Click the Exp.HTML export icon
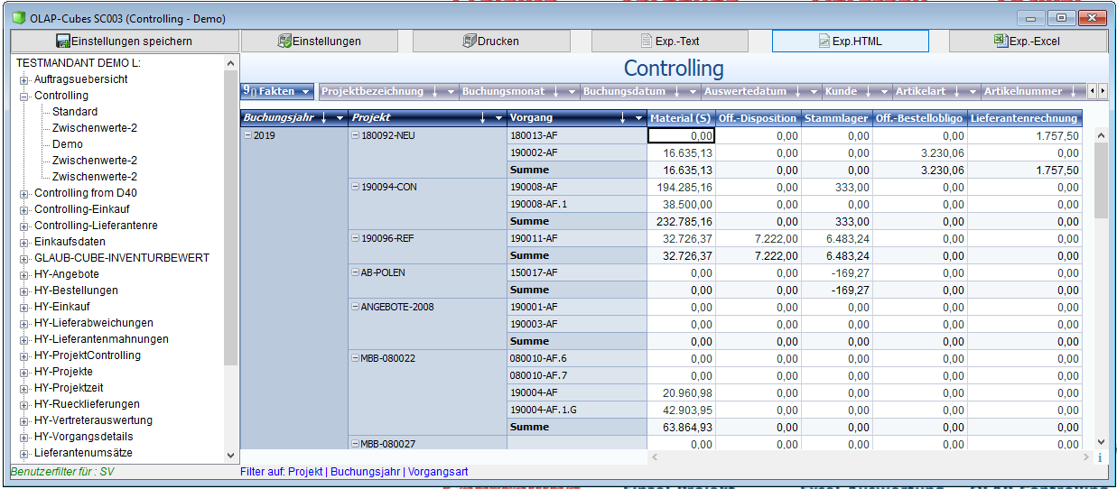The width and height of the screenshot is (1117, 489). tap(824, 41)
